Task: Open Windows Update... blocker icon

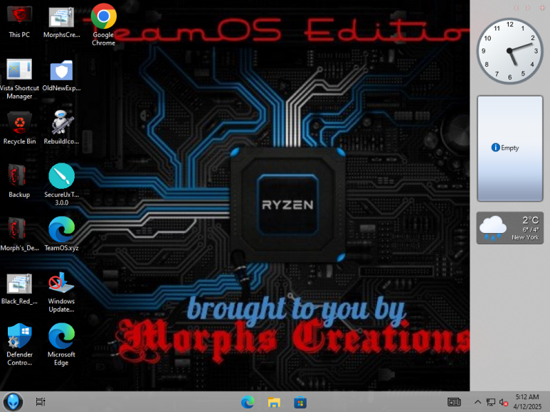Action: (x=61, y=293)
